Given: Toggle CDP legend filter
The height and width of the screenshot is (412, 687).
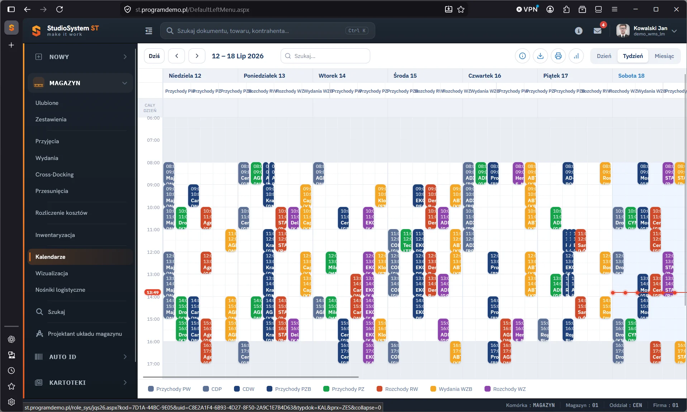Looking at the screenshot, I should pos(212,389).
